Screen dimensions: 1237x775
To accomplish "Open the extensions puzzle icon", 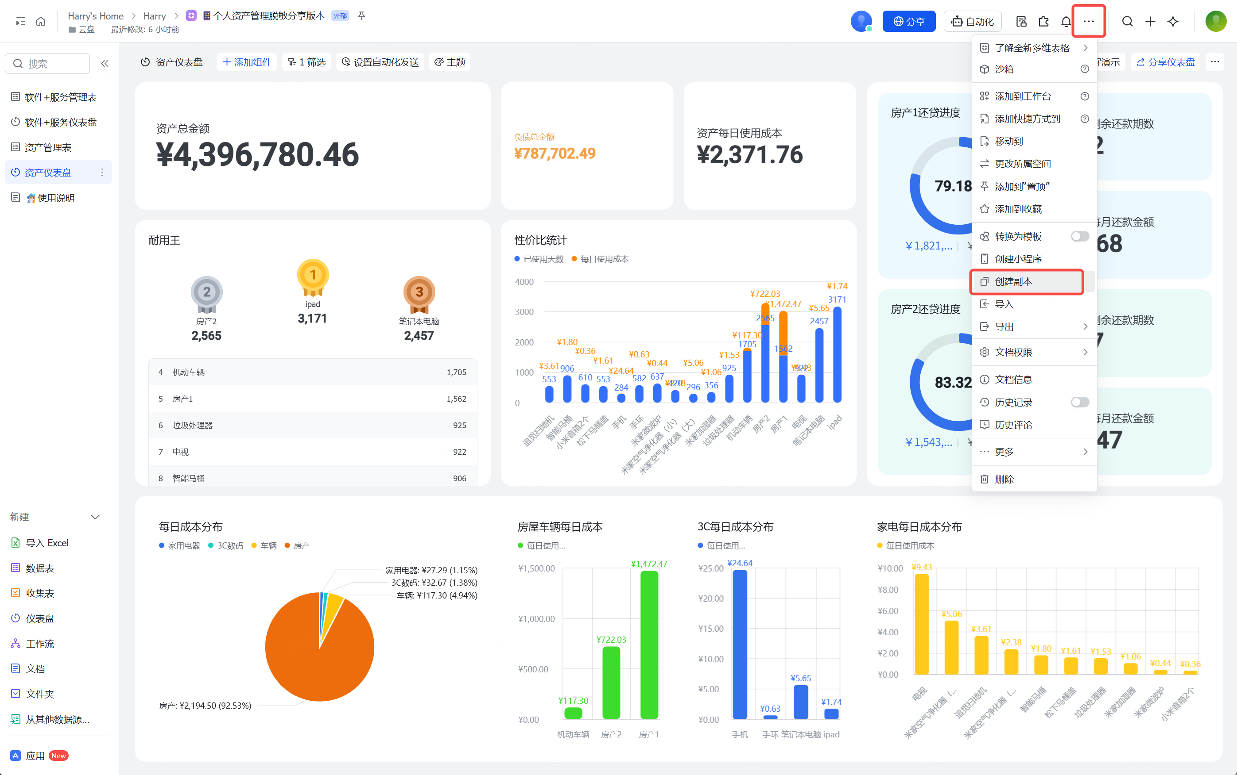I will 1043,22.
